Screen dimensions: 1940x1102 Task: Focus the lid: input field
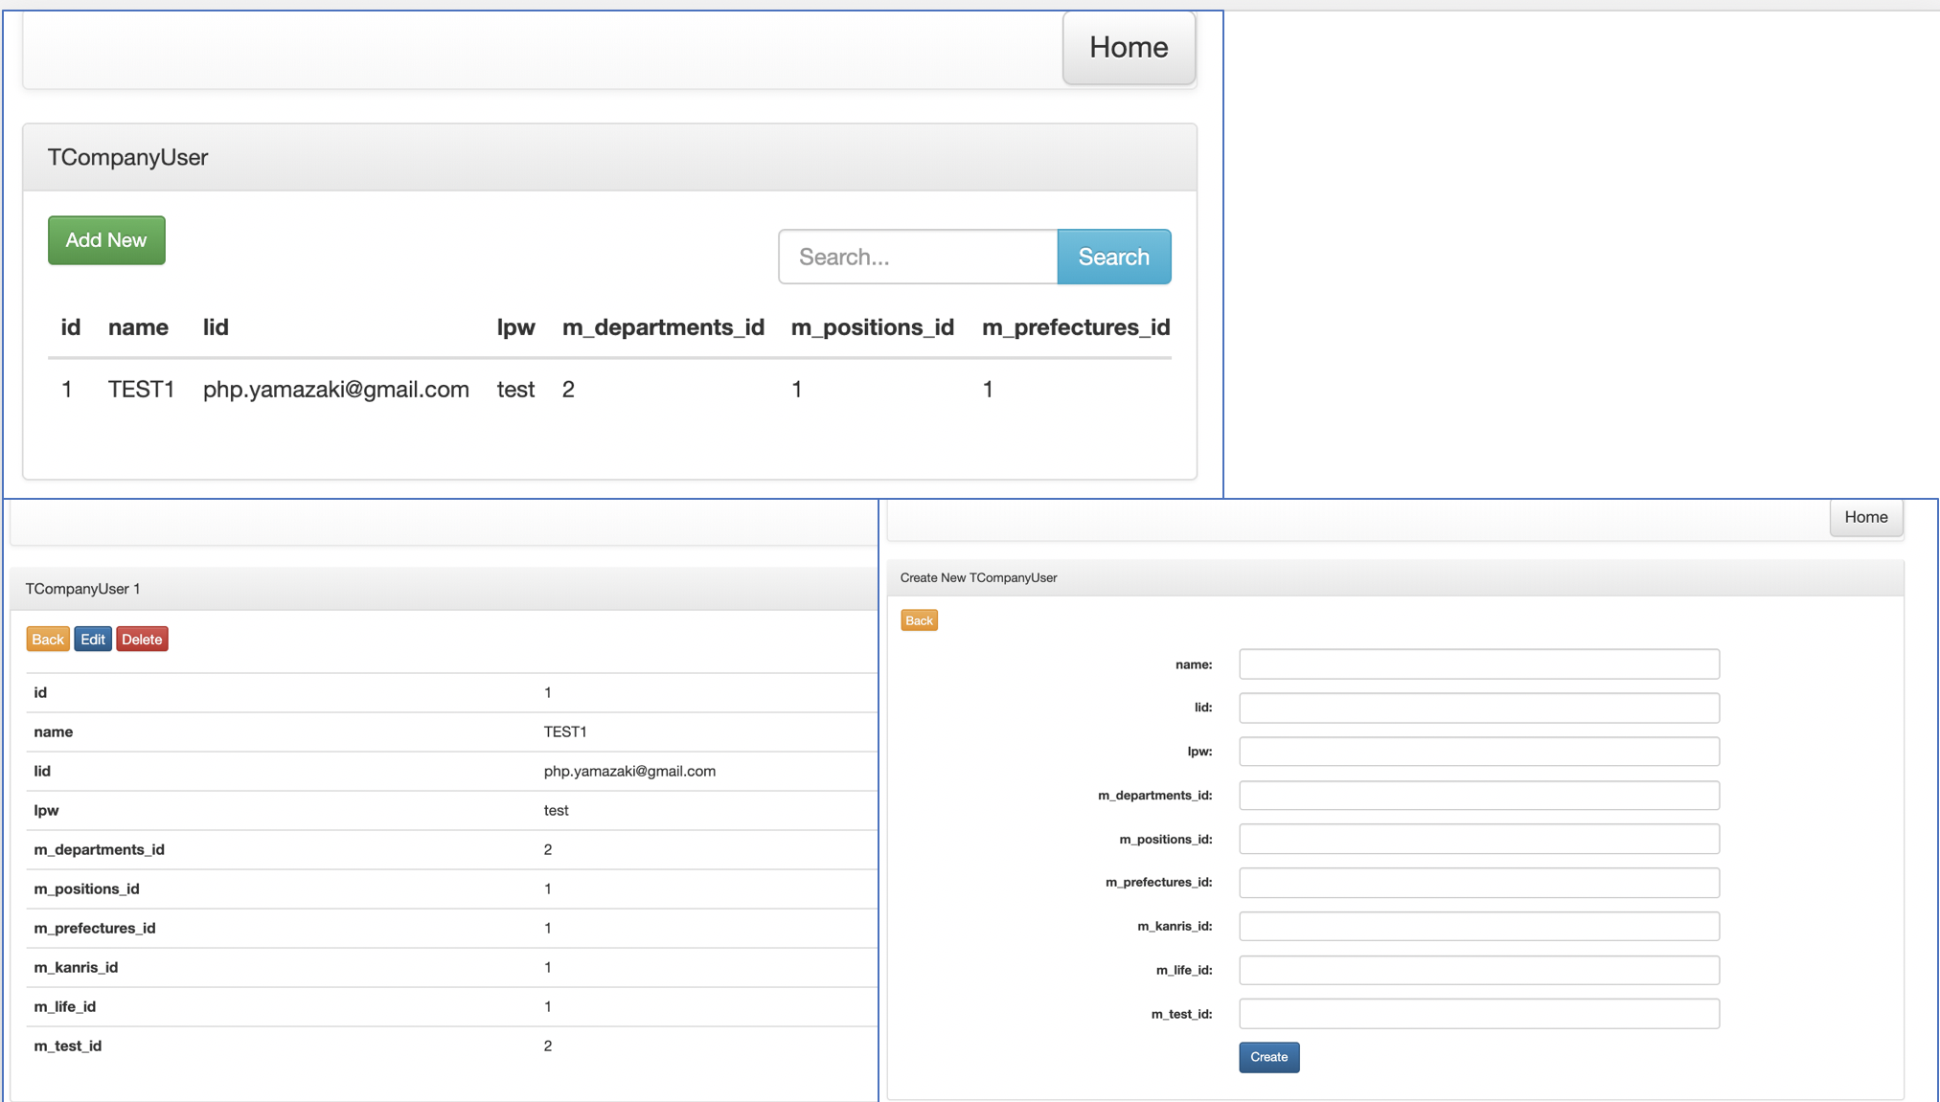pos(1478,708)
